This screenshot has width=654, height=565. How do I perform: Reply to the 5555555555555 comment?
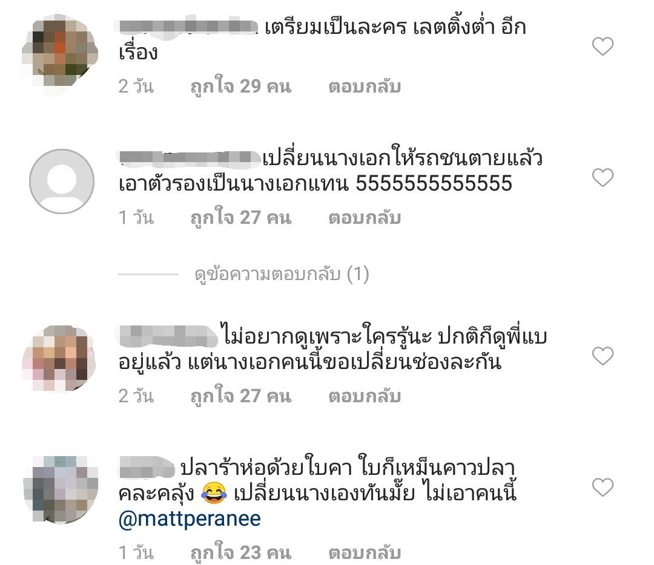(x=365, y=218)
